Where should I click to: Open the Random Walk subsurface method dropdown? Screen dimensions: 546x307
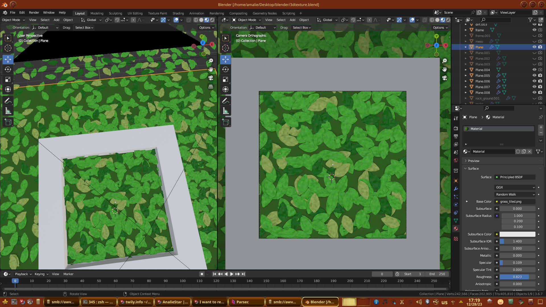pos(515,194)
